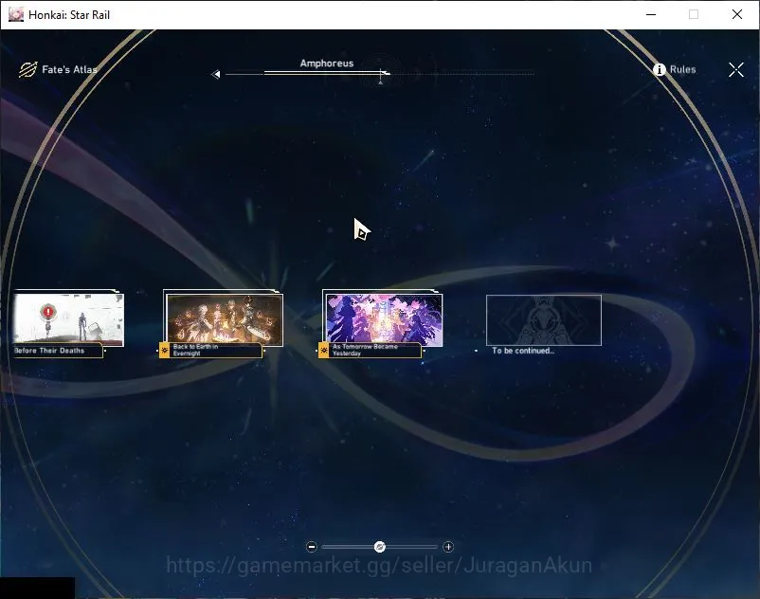This screenshot has height=599, width=760.
Task: Close the Fate's Atlas screen with X
Action: 735,70
